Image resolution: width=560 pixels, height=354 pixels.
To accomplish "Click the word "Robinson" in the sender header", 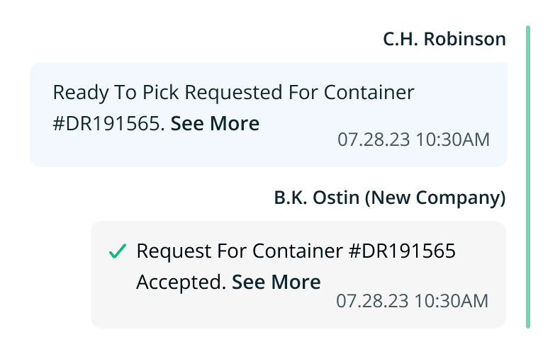I will coord(464,39).
